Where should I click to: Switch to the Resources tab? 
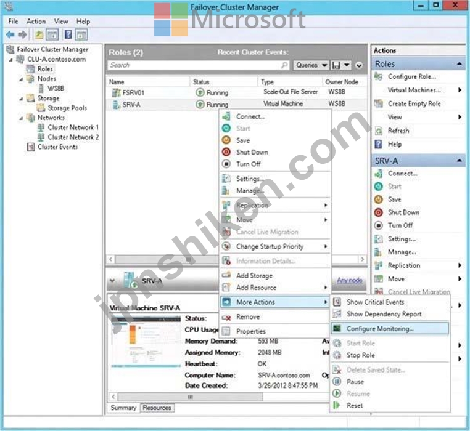[x=157, y=408]
